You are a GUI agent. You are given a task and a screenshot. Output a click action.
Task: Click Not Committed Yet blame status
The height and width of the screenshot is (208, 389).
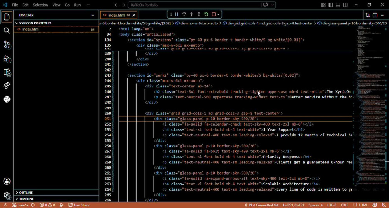(x=261, y=205)
